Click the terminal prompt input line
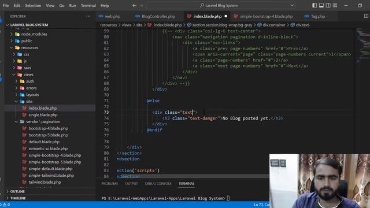The image size is (370, 208). [165, 198]
